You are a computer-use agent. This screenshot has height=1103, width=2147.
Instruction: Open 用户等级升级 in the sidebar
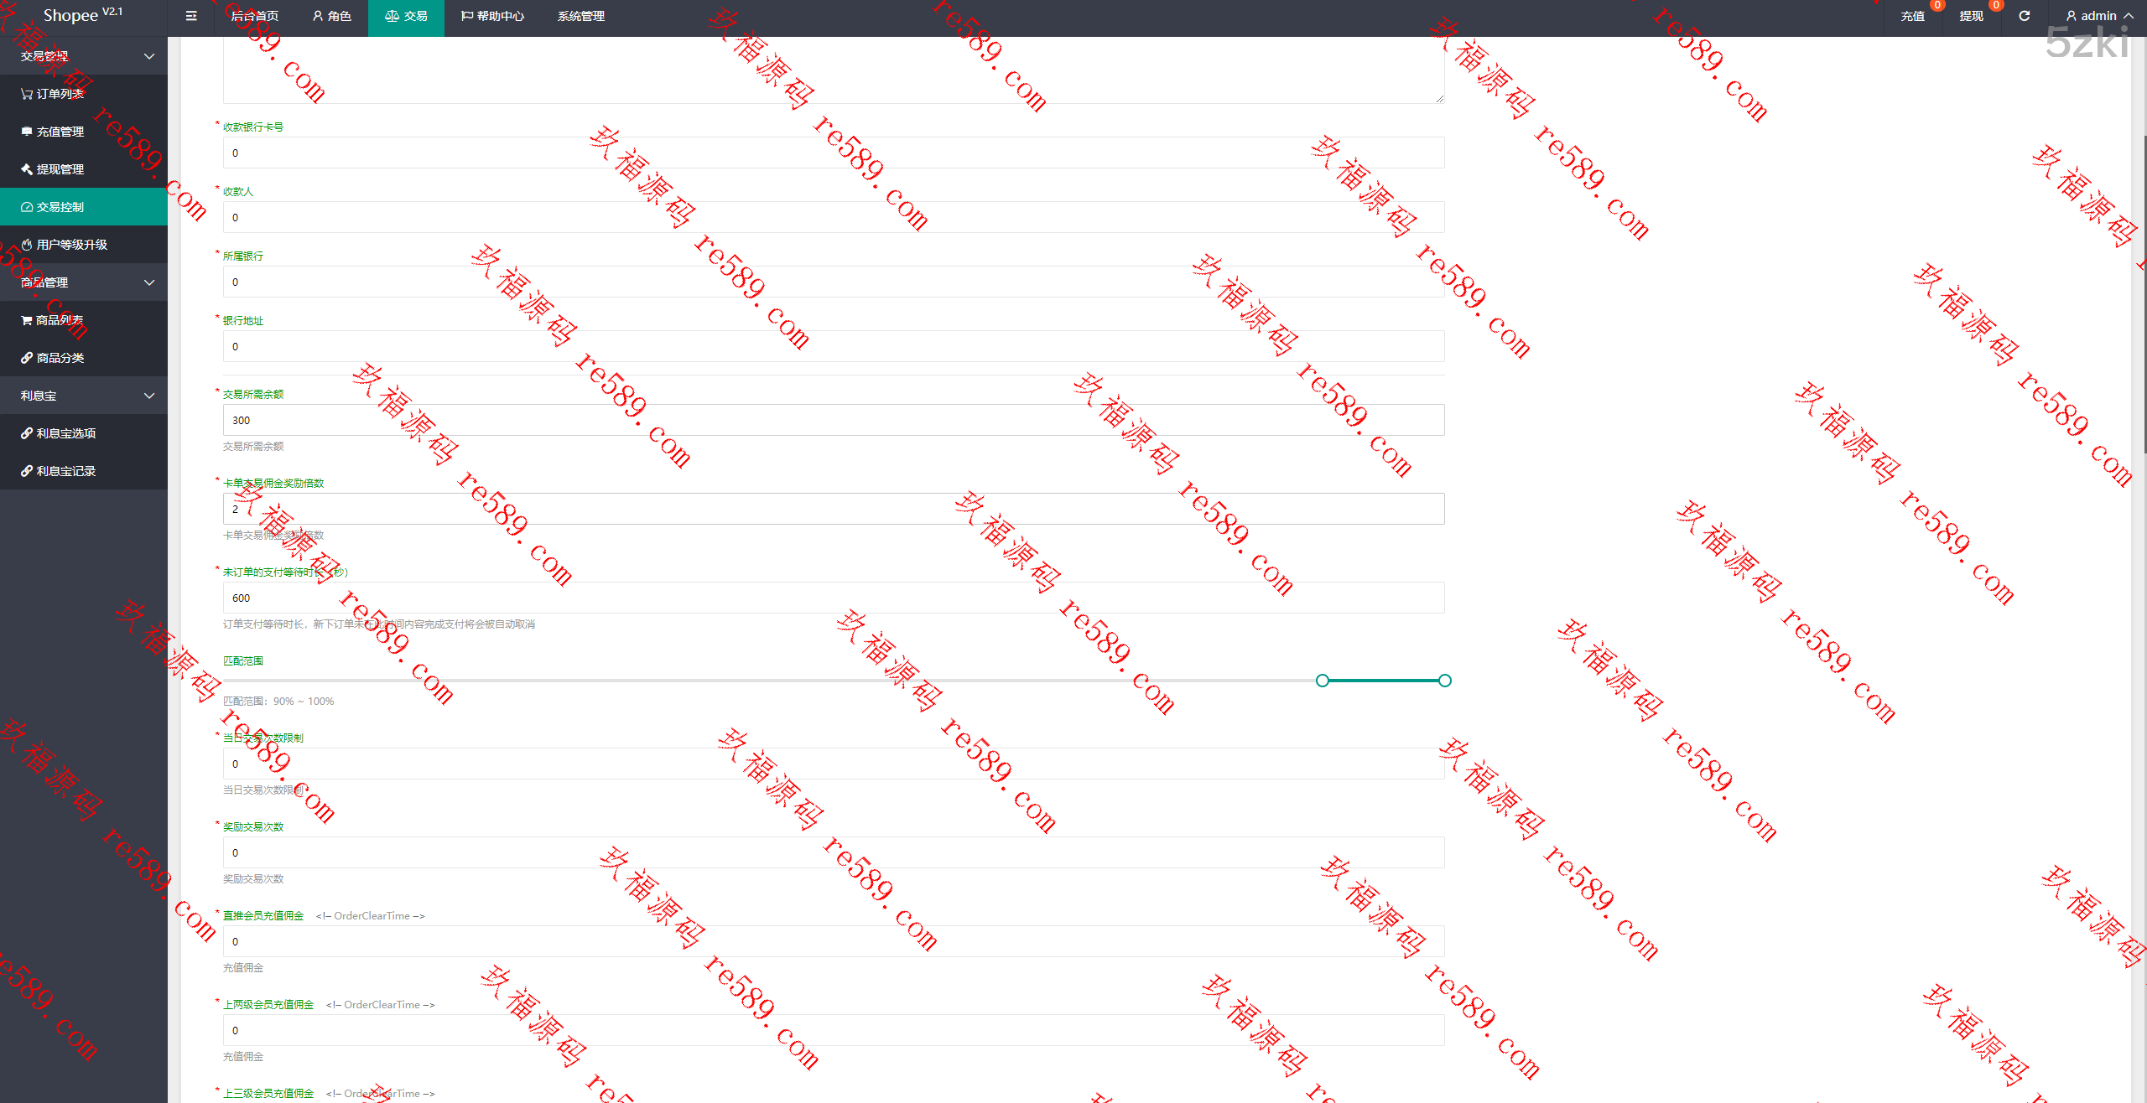[x=70, y=245]
